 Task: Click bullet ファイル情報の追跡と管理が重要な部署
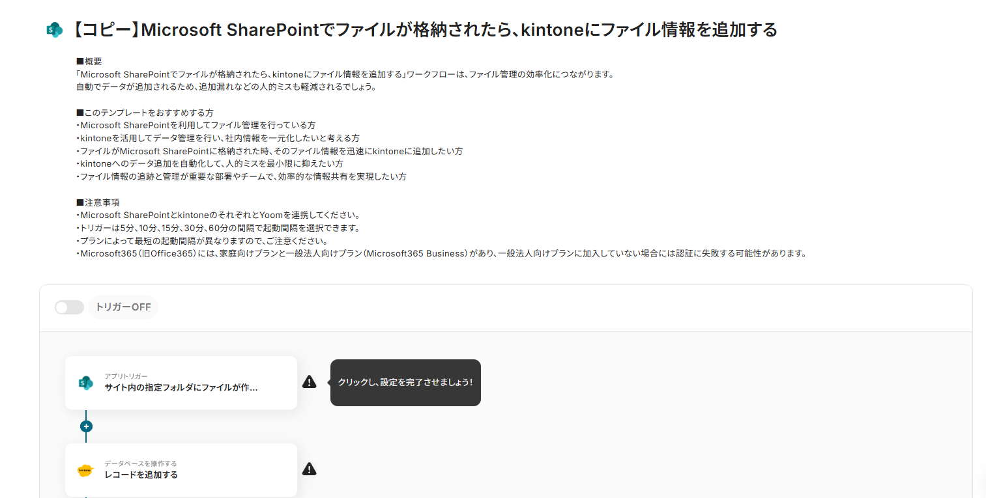click(241, 177)
